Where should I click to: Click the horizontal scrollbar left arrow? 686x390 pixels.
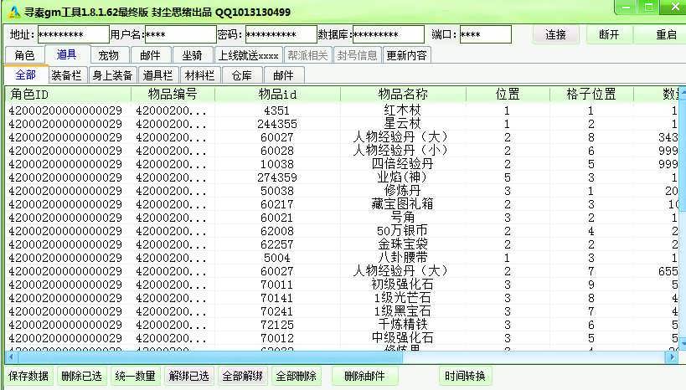(x=12, y=357)
